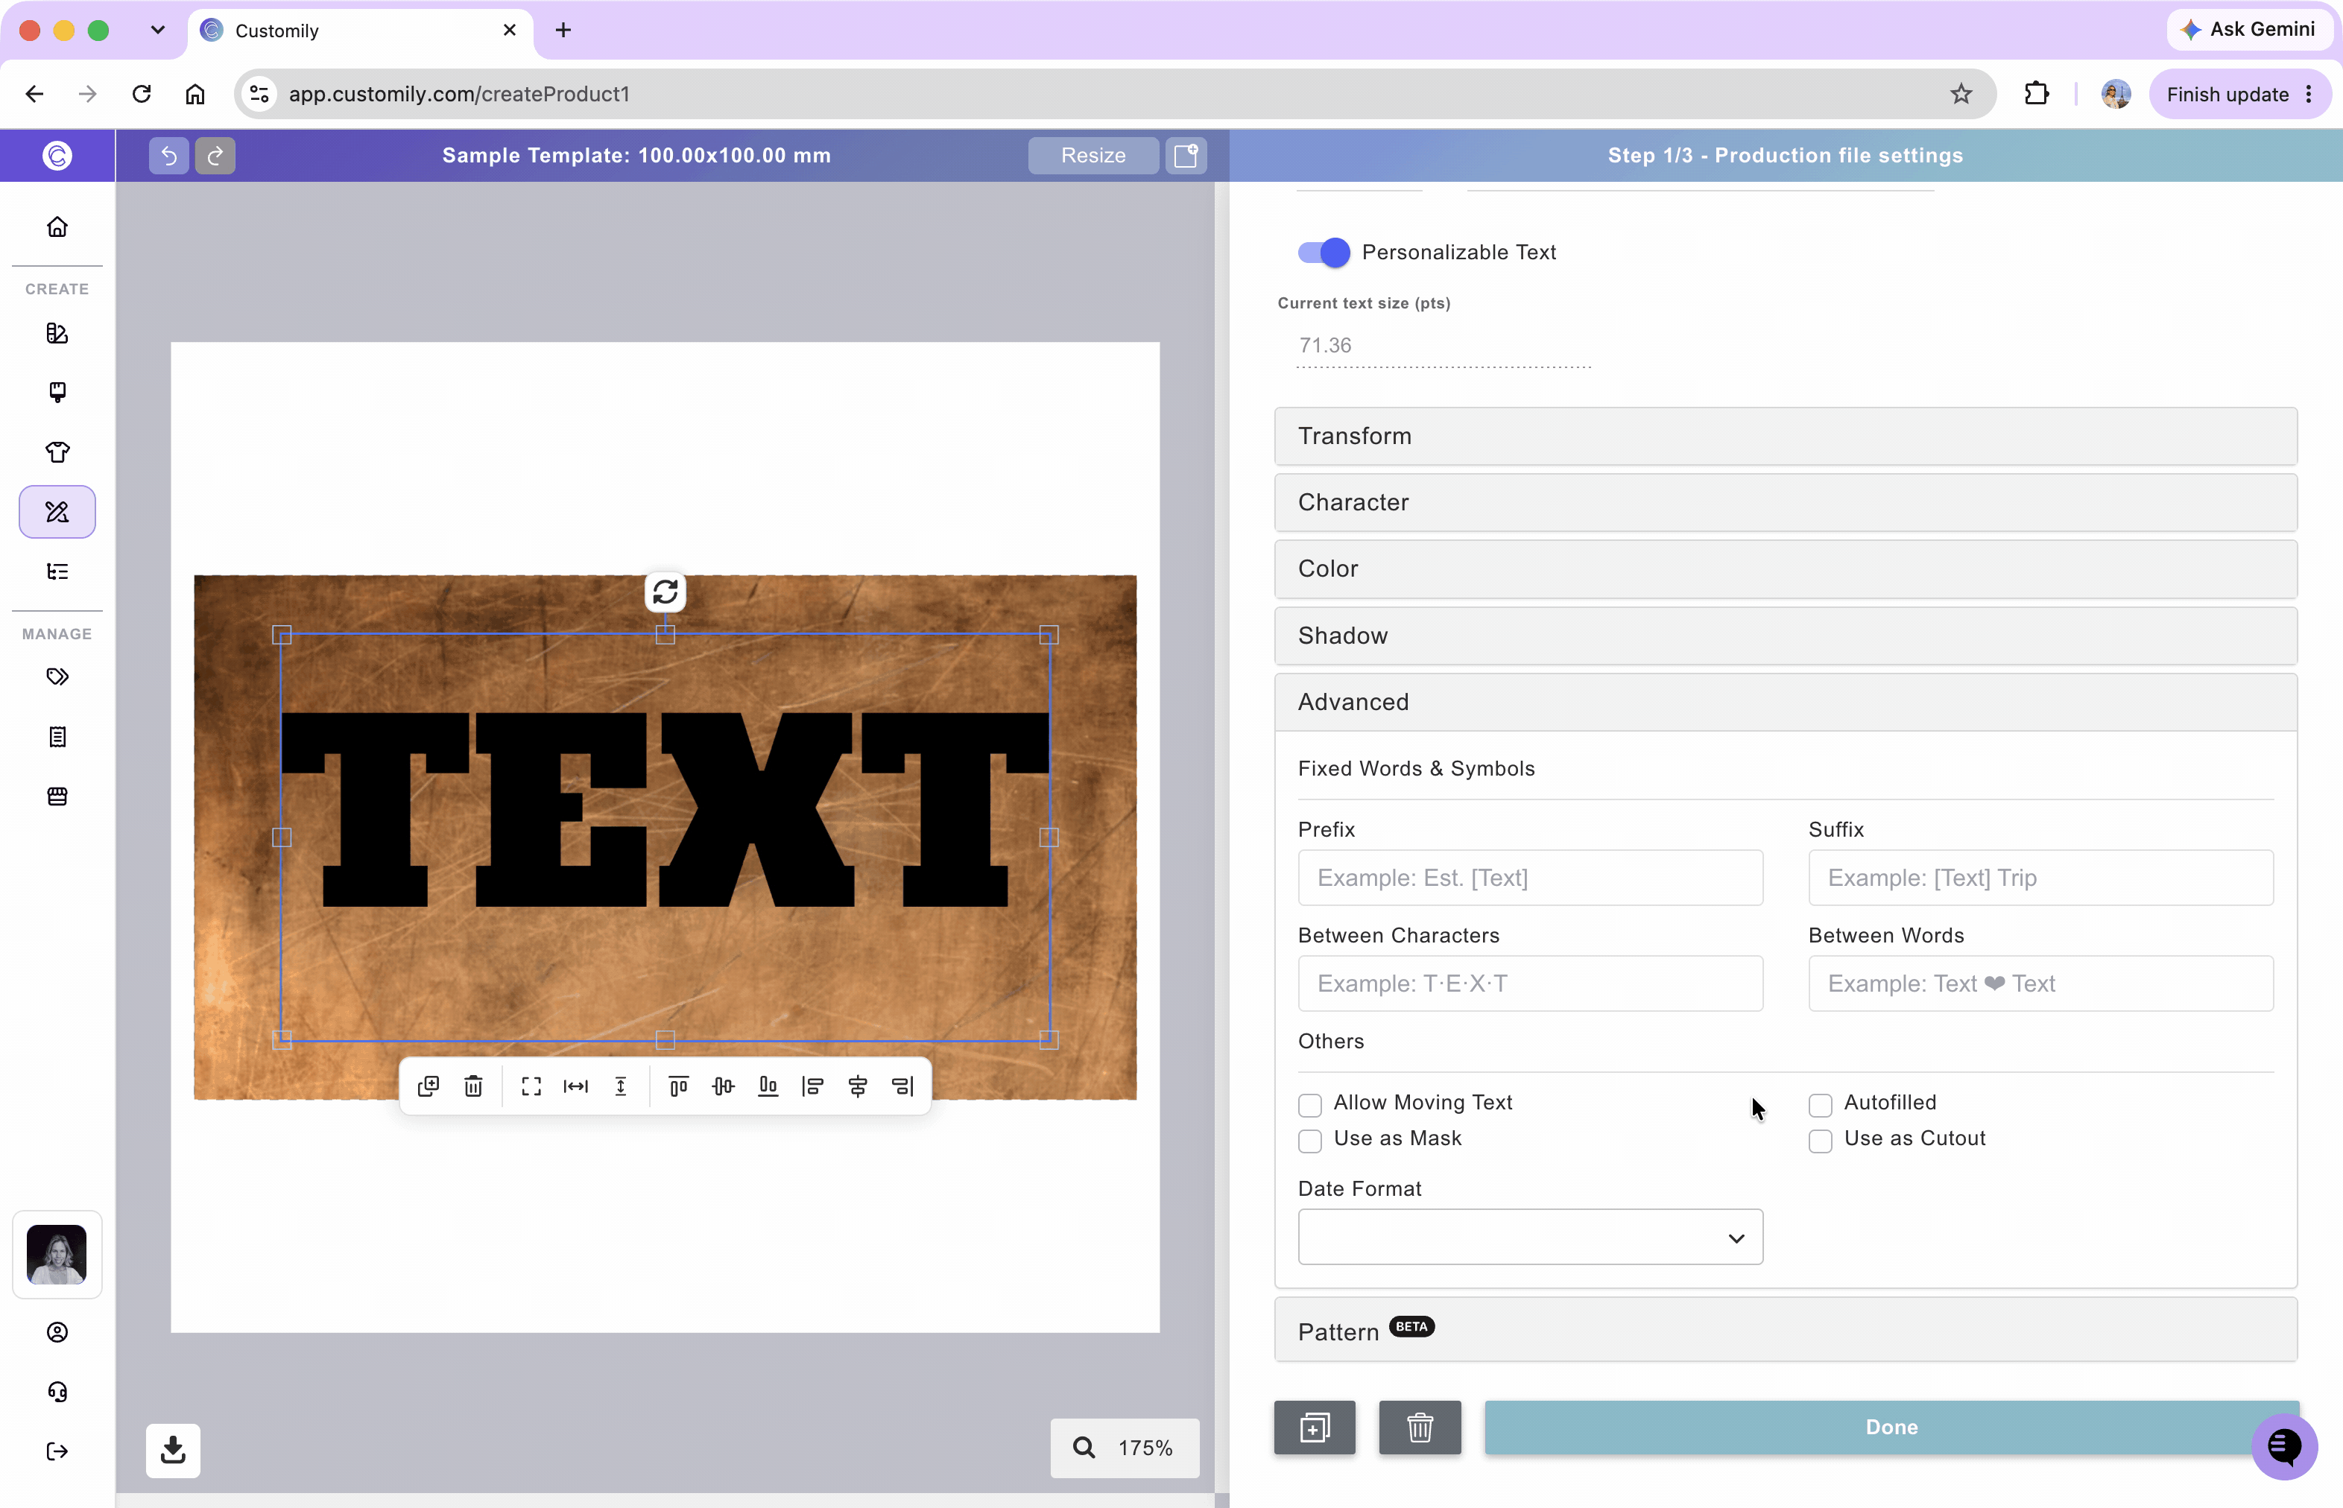Open the Home icon in the left sidebar
Image resolution: width=2343 pixels, height=1508 pixels.
click(x=57, y=226)
